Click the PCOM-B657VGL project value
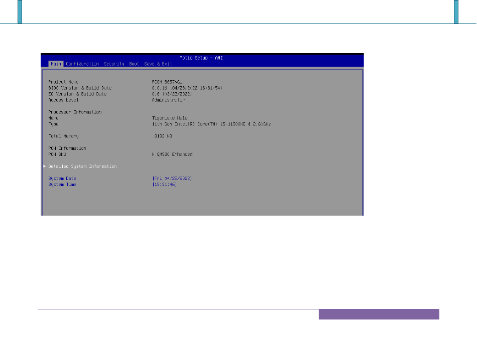This screenshot has width=477, height=337. click(167, 82)
